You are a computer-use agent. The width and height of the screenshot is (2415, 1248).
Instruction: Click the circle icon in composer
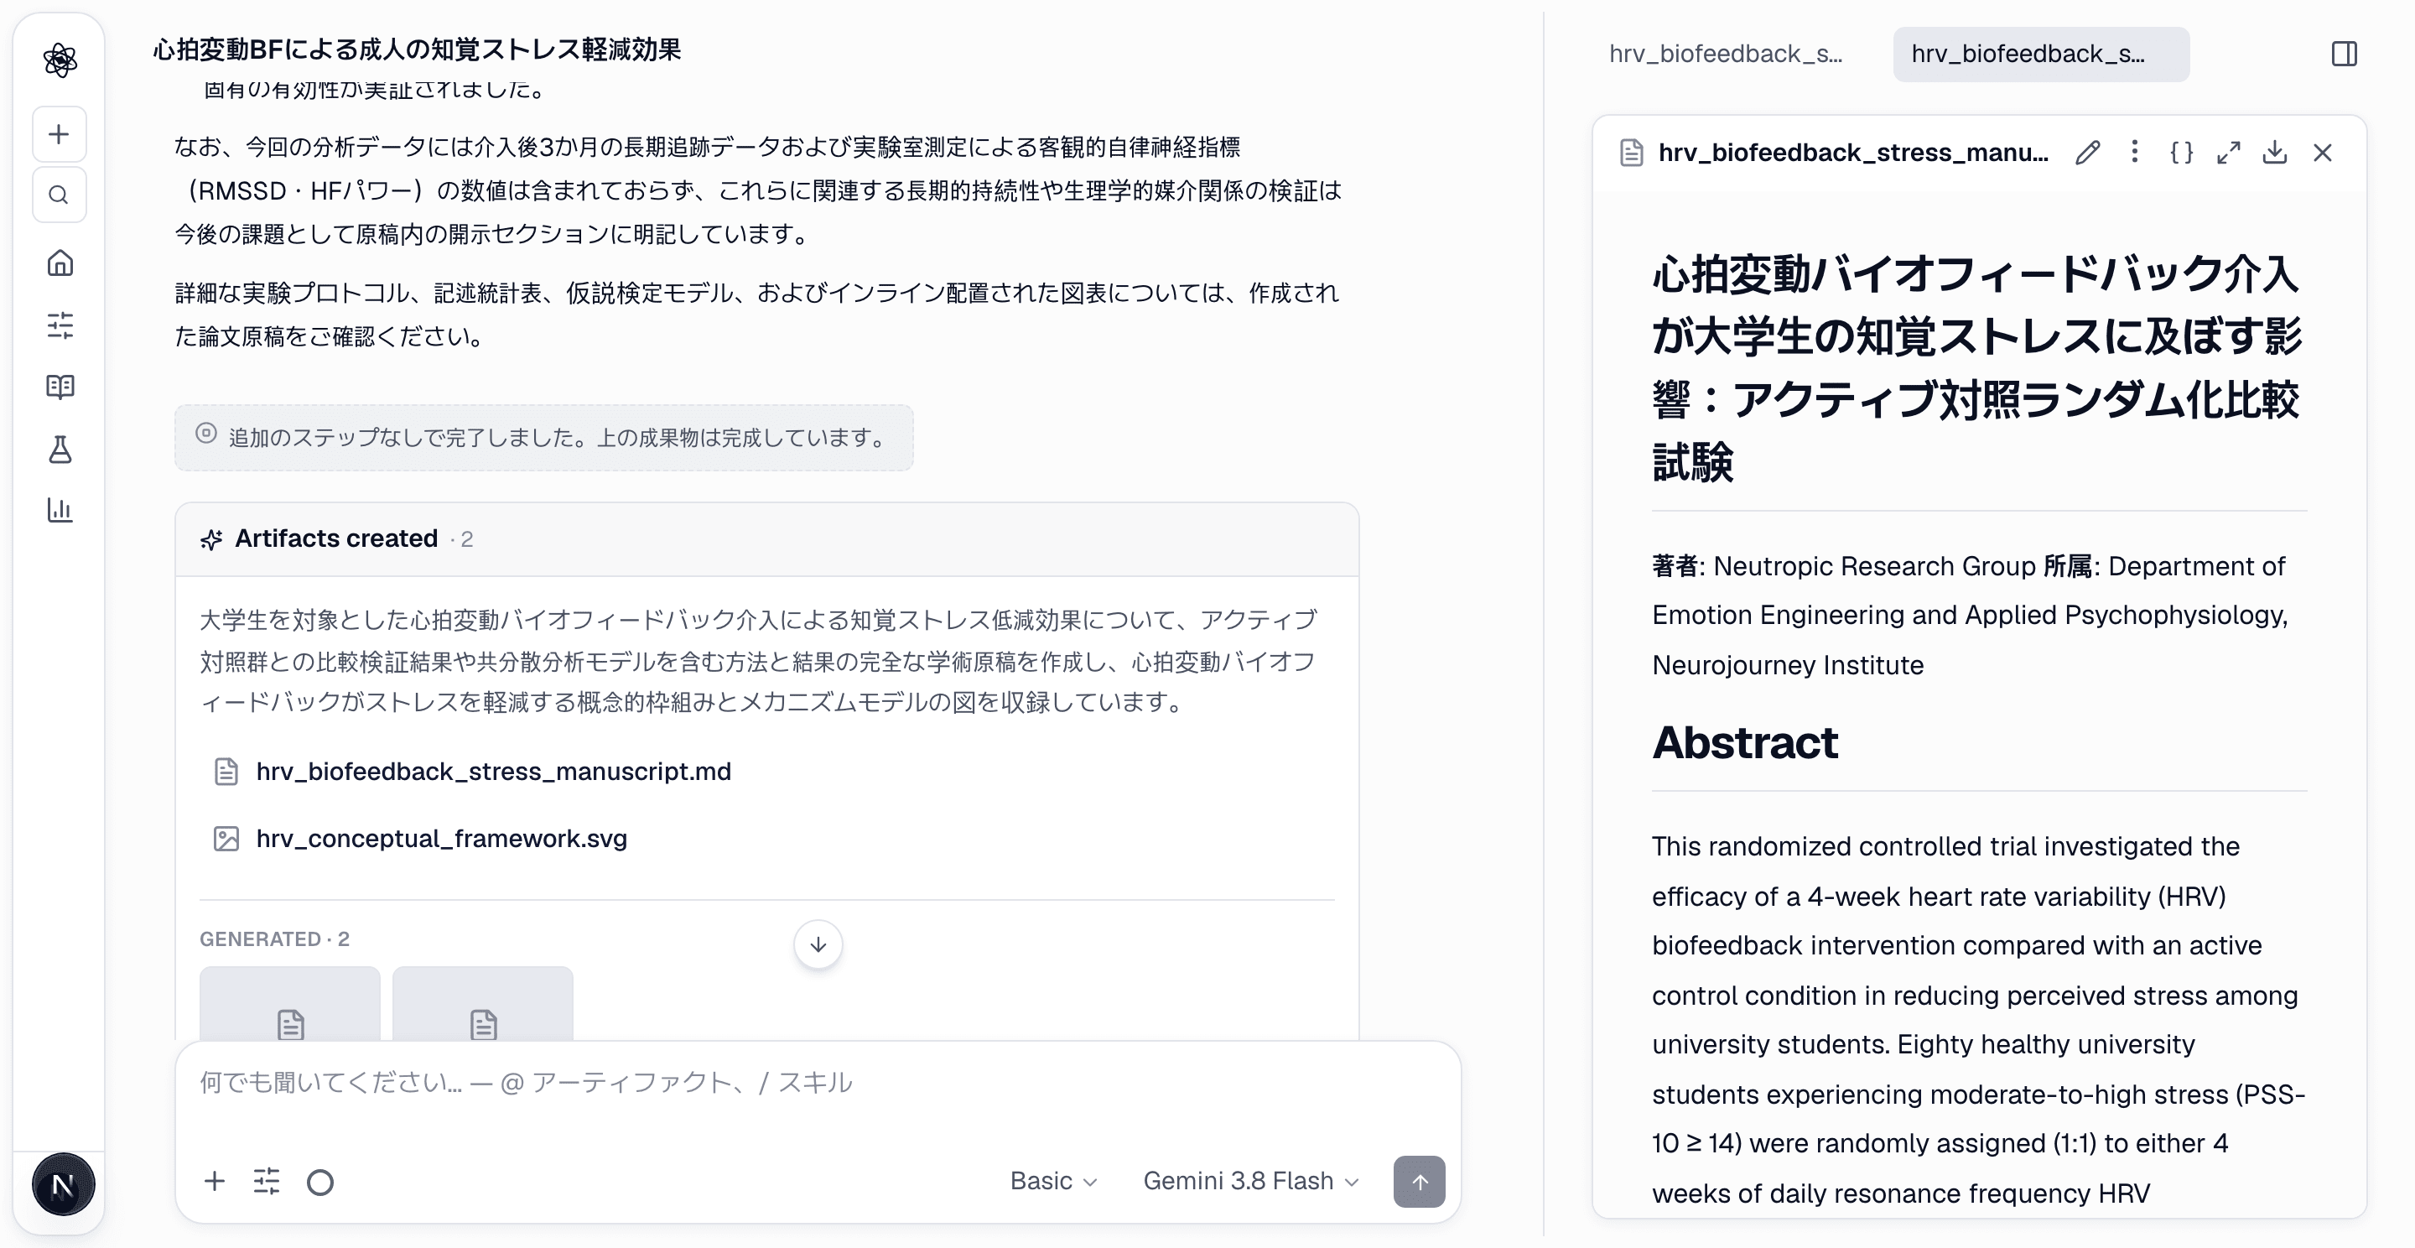point(319,1182)
